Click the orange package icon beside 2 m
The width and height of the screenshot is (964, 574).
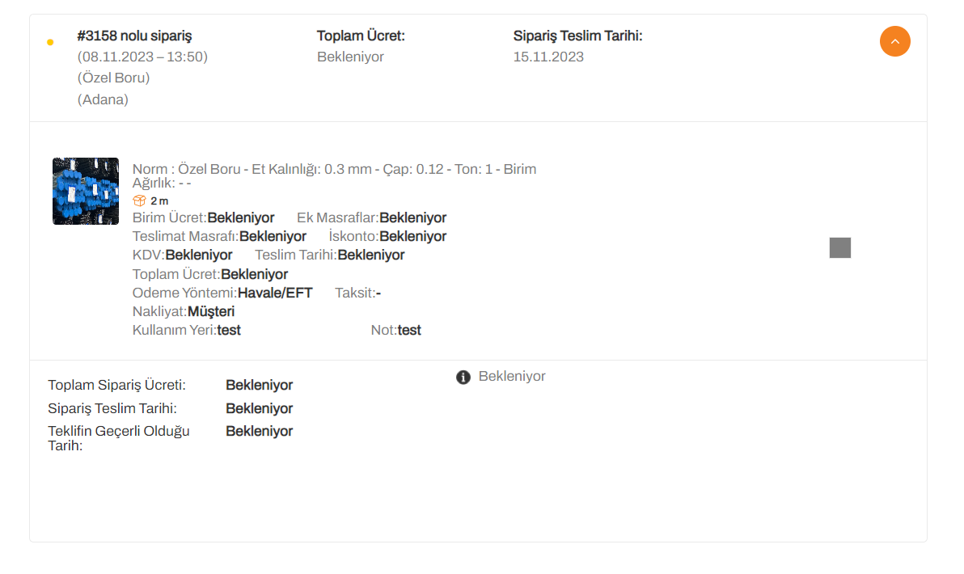tap(140, 201)
